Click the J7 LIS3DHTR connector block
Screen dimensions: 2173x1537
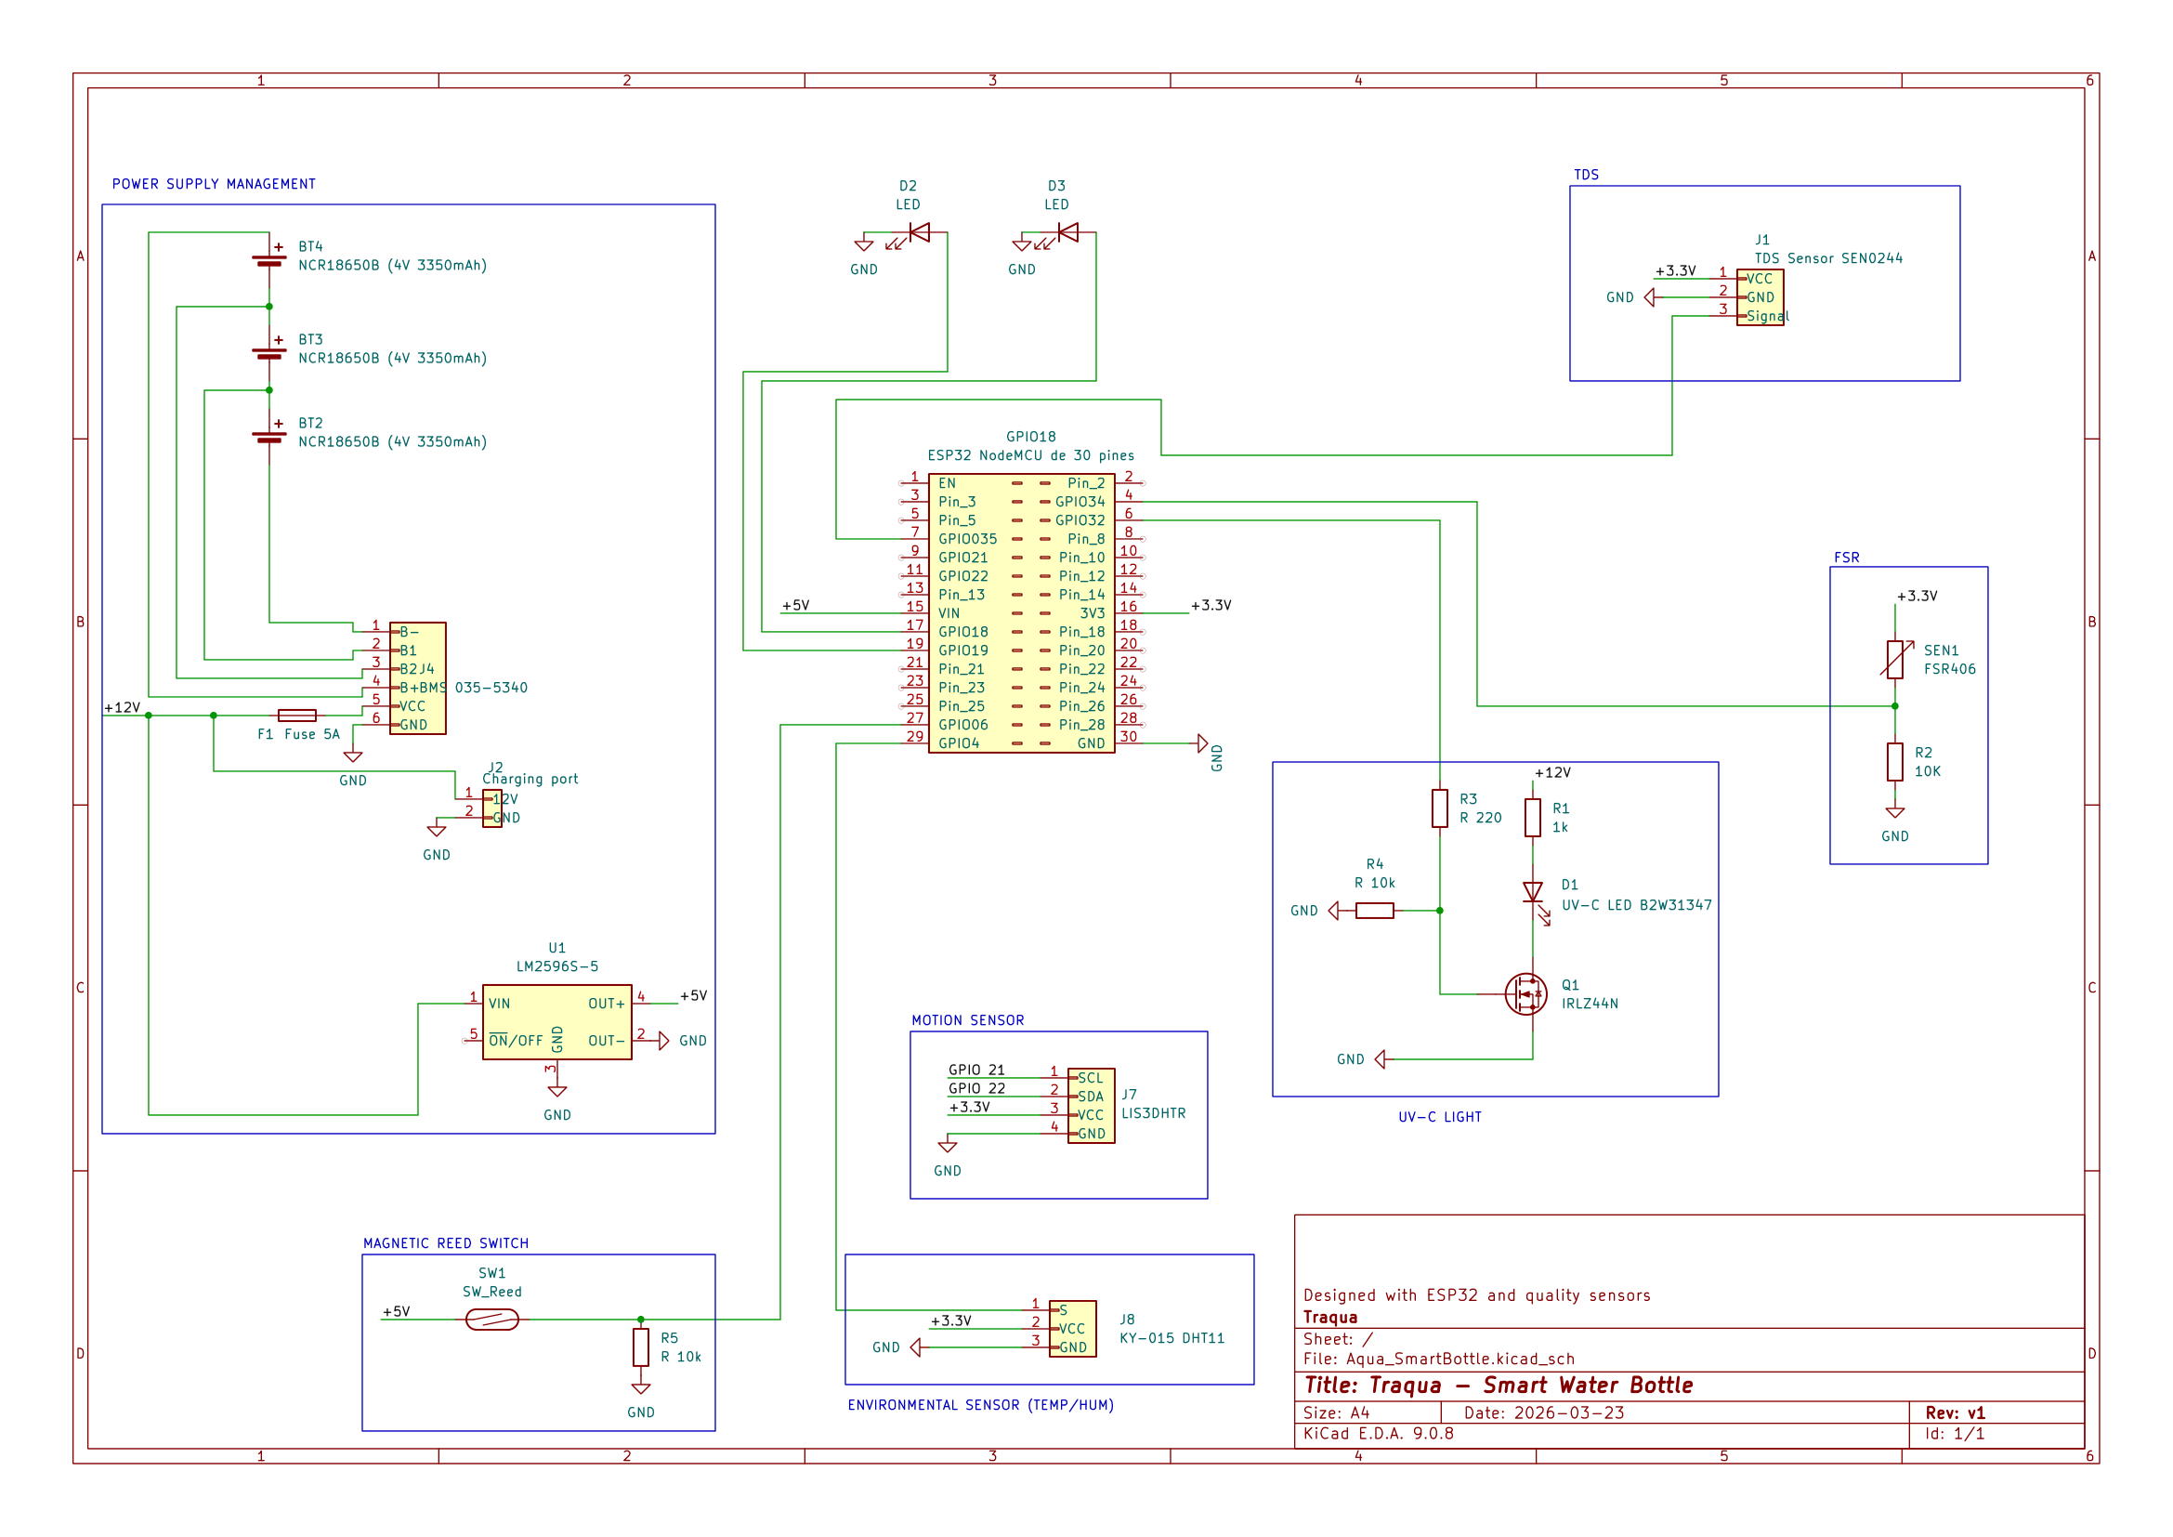click(1092, 1106)
